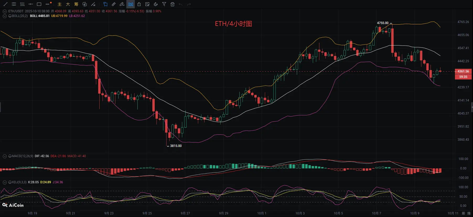This screenshot has height=217, width=473.
Task: Expand the left side panel handle
Action: [x=1, y=107]
